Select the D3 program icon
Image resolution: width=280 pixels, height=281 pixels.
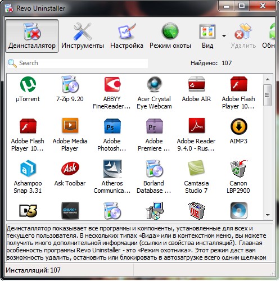[x=28, y=211]
